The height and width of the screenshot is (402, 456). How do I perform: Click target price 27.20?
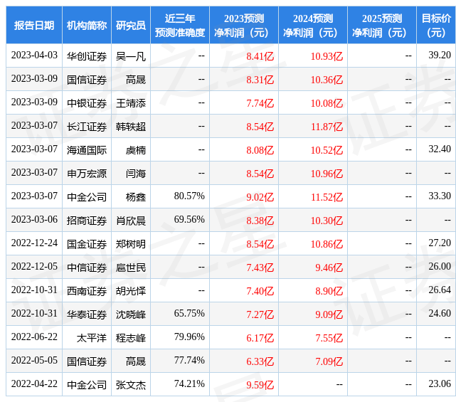440,243
